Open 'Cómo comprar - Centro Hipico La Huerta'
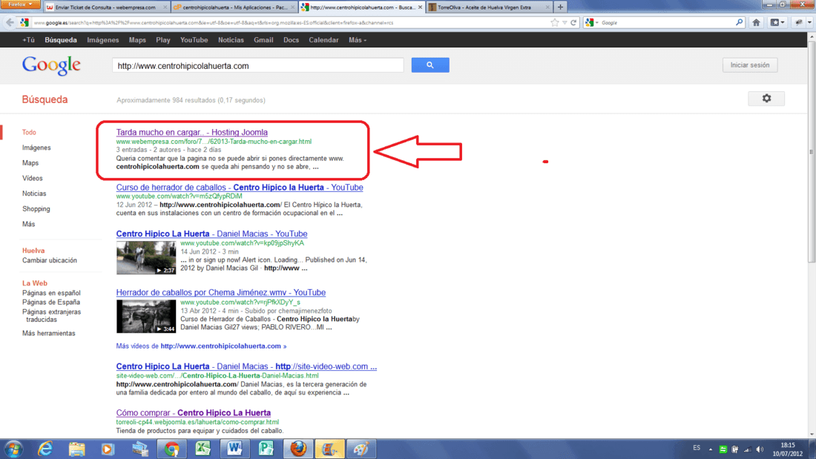 pos(193,413)
